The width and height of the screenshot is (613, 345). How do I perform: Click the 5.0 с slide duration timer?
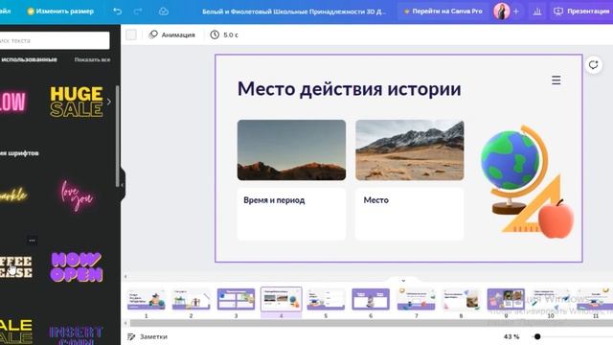[x=224, y=34]
